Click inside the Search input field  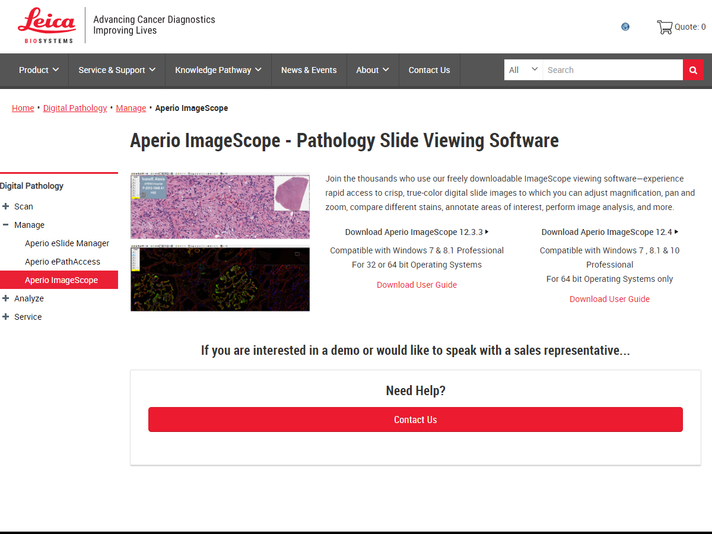point(611,69)
